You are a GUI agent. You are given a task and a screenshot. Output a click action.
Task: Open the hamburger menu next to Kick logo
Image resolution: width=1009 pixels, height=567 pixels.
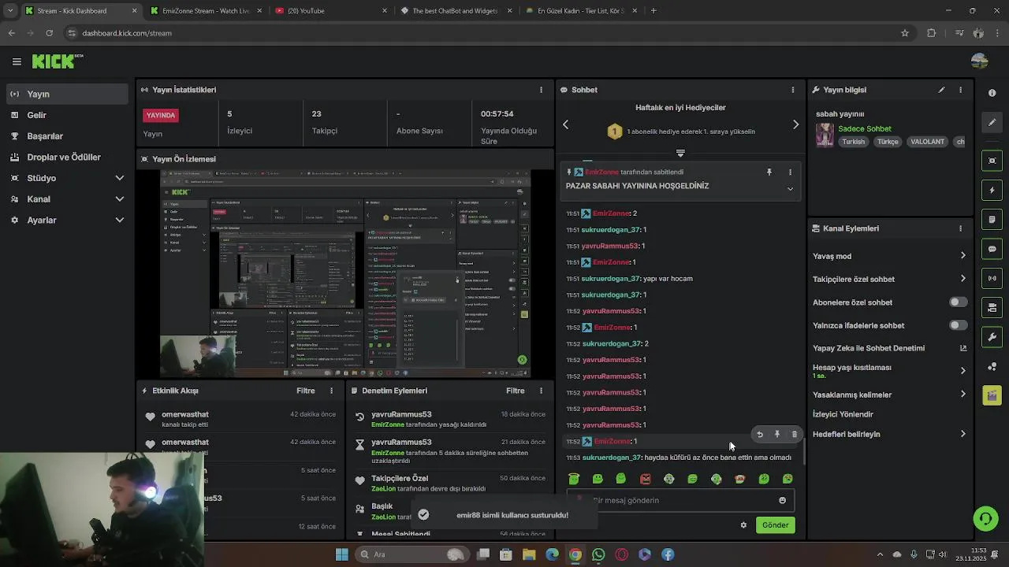coord(17,61)
